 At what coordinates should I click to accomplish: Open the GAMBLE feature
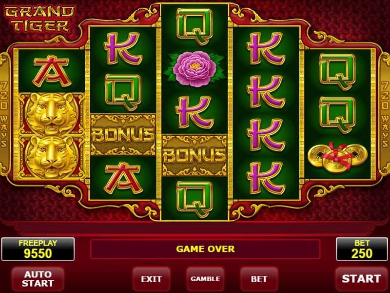(205, 279)
